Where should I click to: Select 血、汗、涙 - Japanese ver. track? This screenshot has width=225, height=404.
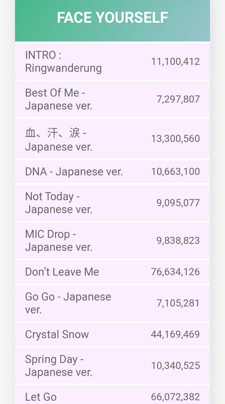(x=59, y=139)
